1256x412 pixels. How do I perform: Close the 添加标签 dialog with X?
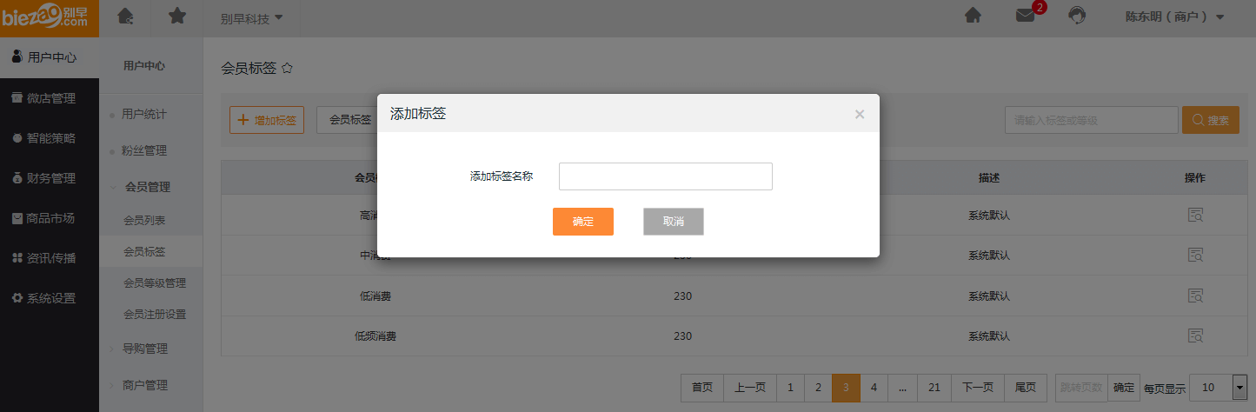click(860, 114)
